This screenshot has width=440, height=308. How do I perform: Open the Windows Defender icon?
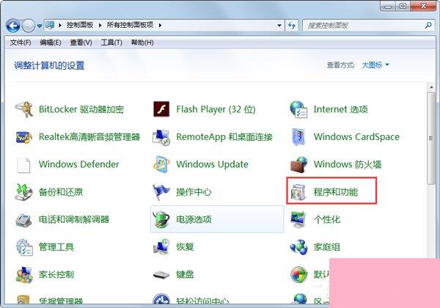23,165
